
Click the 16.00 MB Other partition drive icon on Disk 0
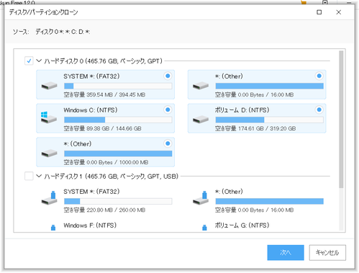point(201,86)
